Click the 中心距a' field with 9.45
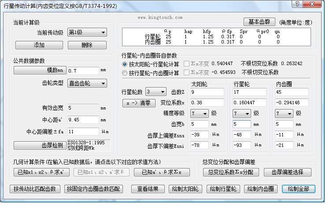 pyautogui.click(x=83, y=120)
